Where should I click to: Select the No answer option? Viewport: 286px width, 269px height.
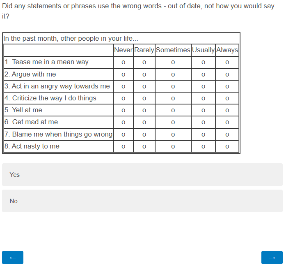pyautogui.click(x=142, y=201)
